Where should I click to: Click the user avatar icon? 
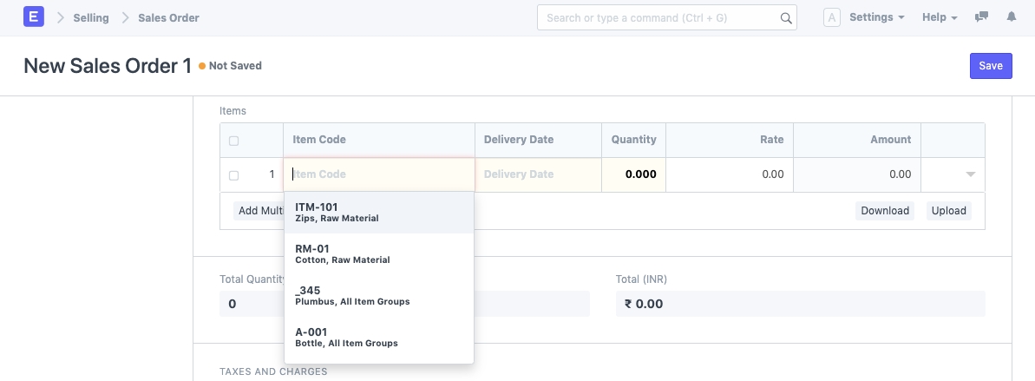click(x=831, y=17)
